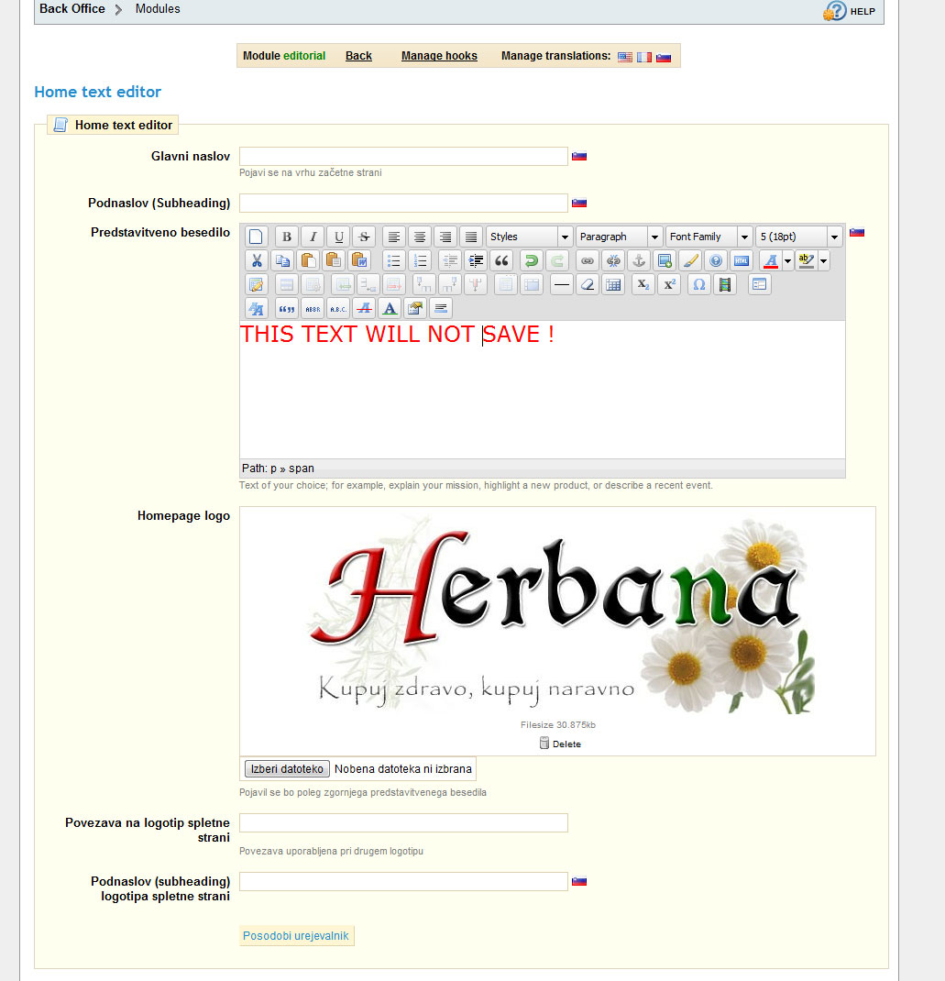The width and height of the screenshot is (945, 981).
Task: Click the HELP button
Action: [850, 11]
